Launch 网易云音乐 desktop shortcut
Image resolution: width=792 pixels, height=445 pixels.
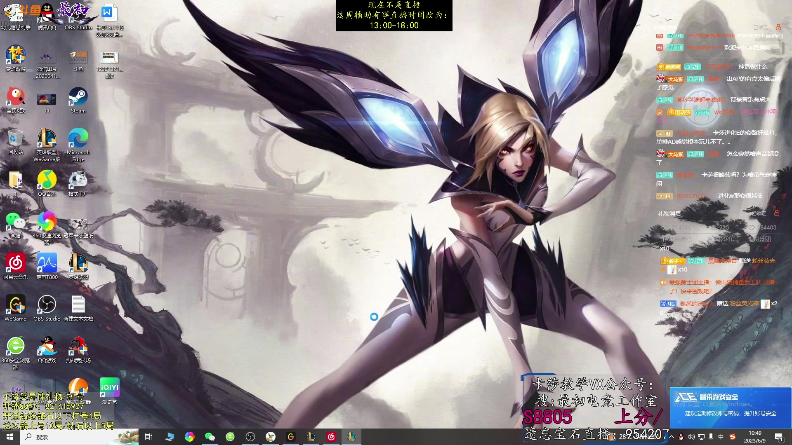pyautogui.click(x=16, y=267)
